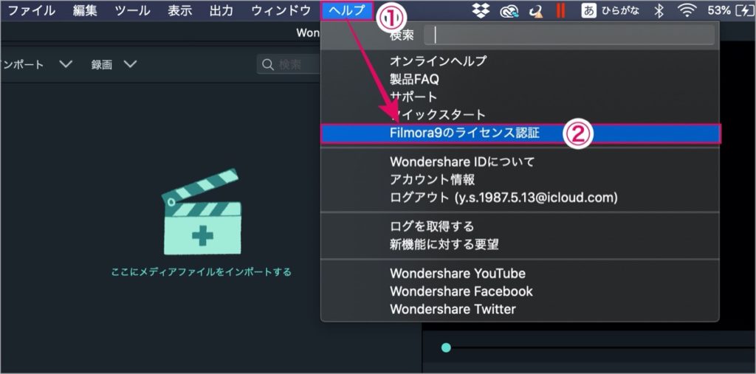The height and width of the screenshot is (374, 756).
Task: Open the 出力 menu
Action: tap(221, 10)
